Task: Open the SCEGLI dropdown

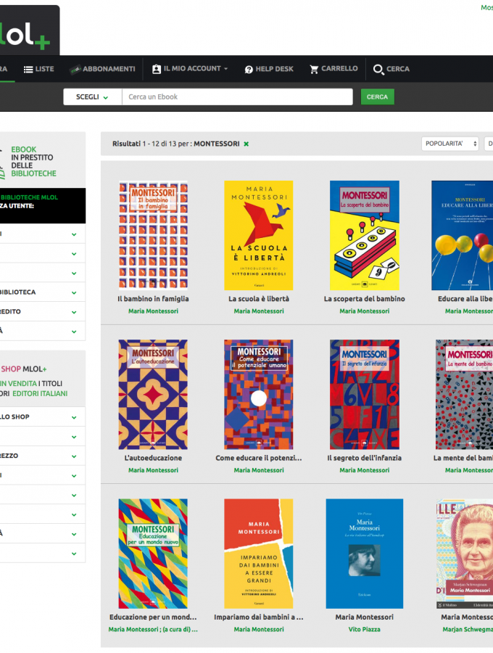Action: click(x=92, y=97)
